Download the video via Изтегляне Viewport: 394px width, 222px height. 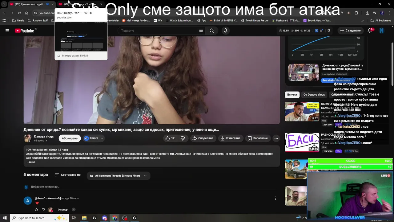point(230,138)
